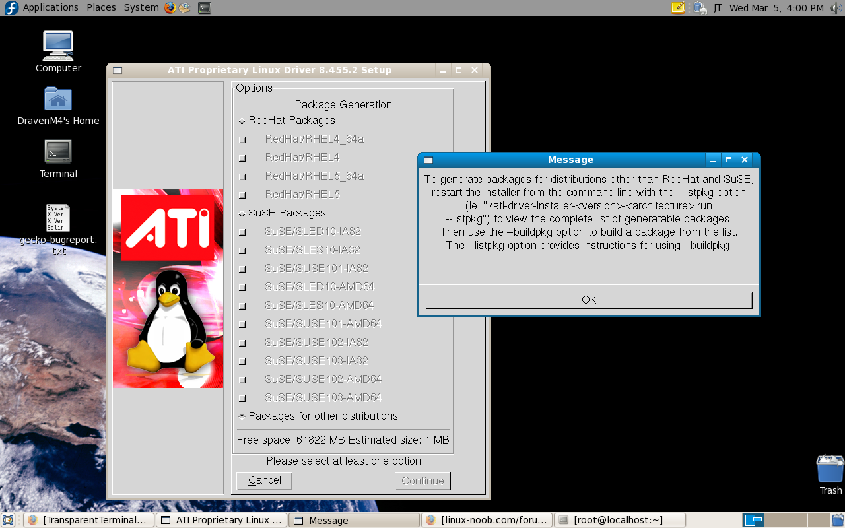Check the RedHat/RHEL4_64a package box
This screenshot has height=528, width=845.
click(242, 139)
